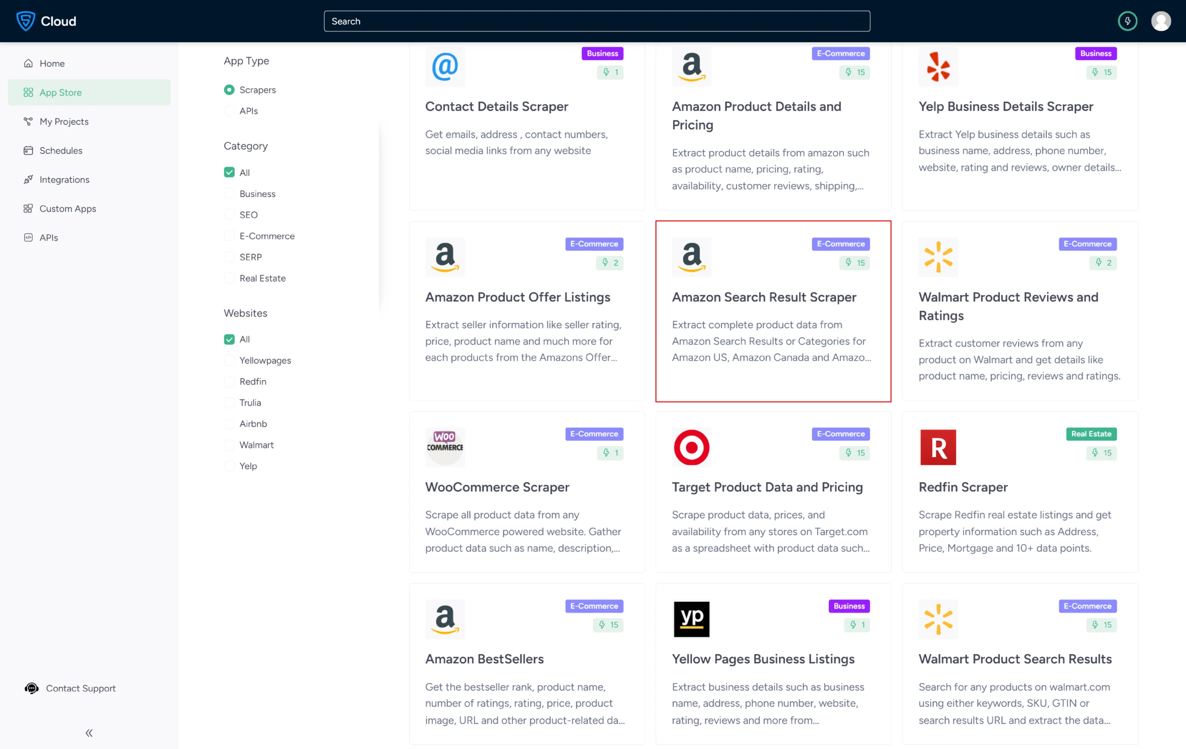The width and height of the screenshot is (1186, 749).
Task: Click the WooCommerce logo icon
Action: tap(445, 447)
